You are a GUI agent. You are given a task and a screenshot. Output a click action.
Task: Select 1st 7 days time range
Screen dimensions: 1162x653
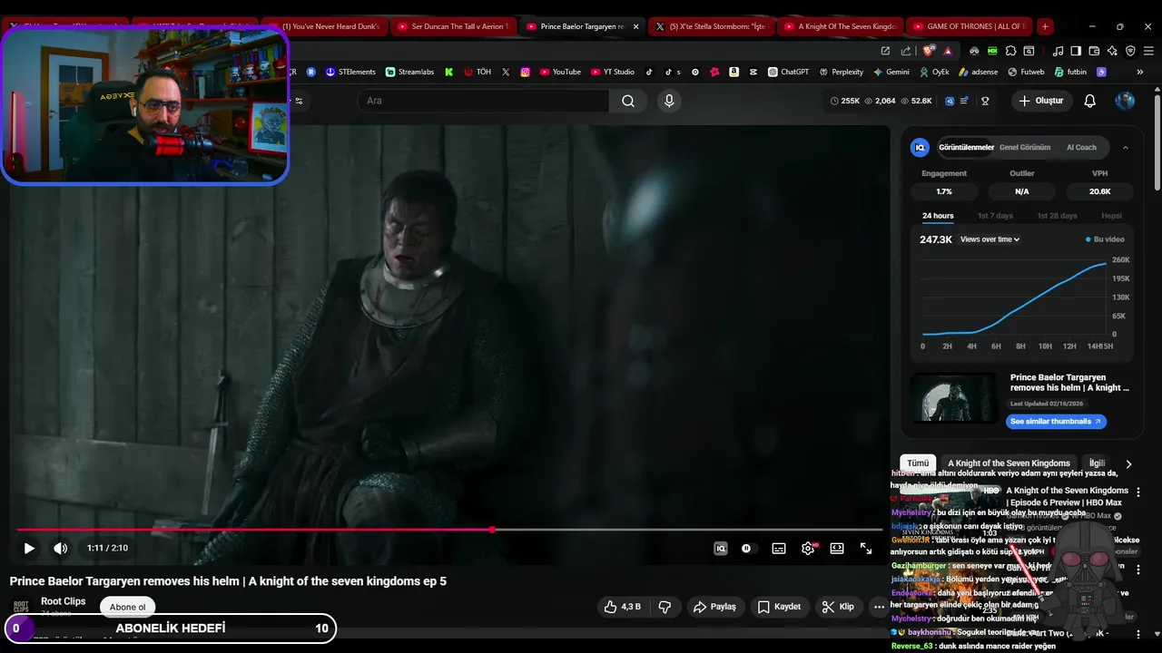[x=995, y=216]
